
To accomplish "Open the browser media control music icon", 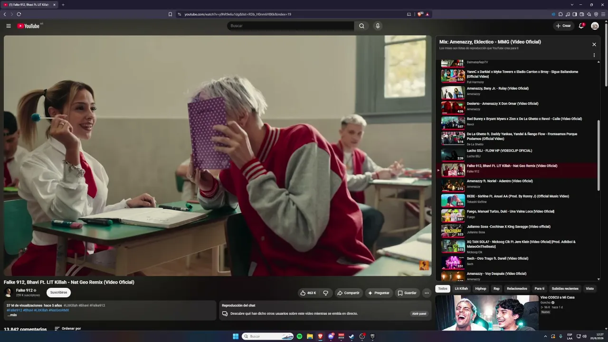I will (x=568, y=14).
